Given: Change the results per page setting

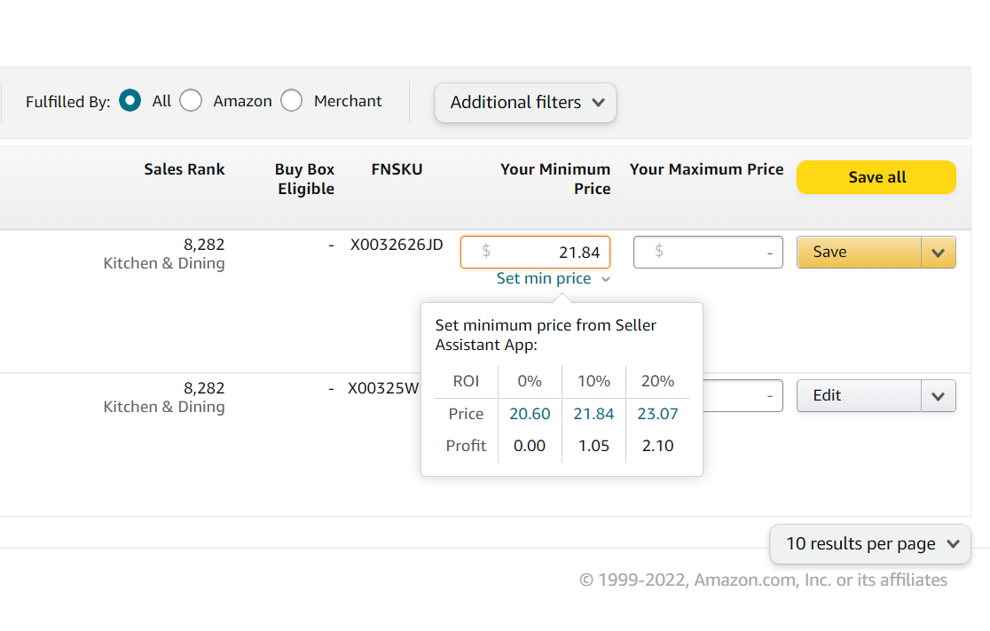Looking at the screenshot, I should coord(868,543).
